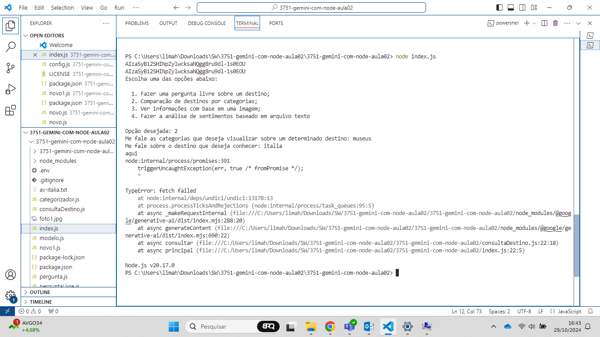Expand the node_modules folder
600x337 pixels.
[69, 161]
